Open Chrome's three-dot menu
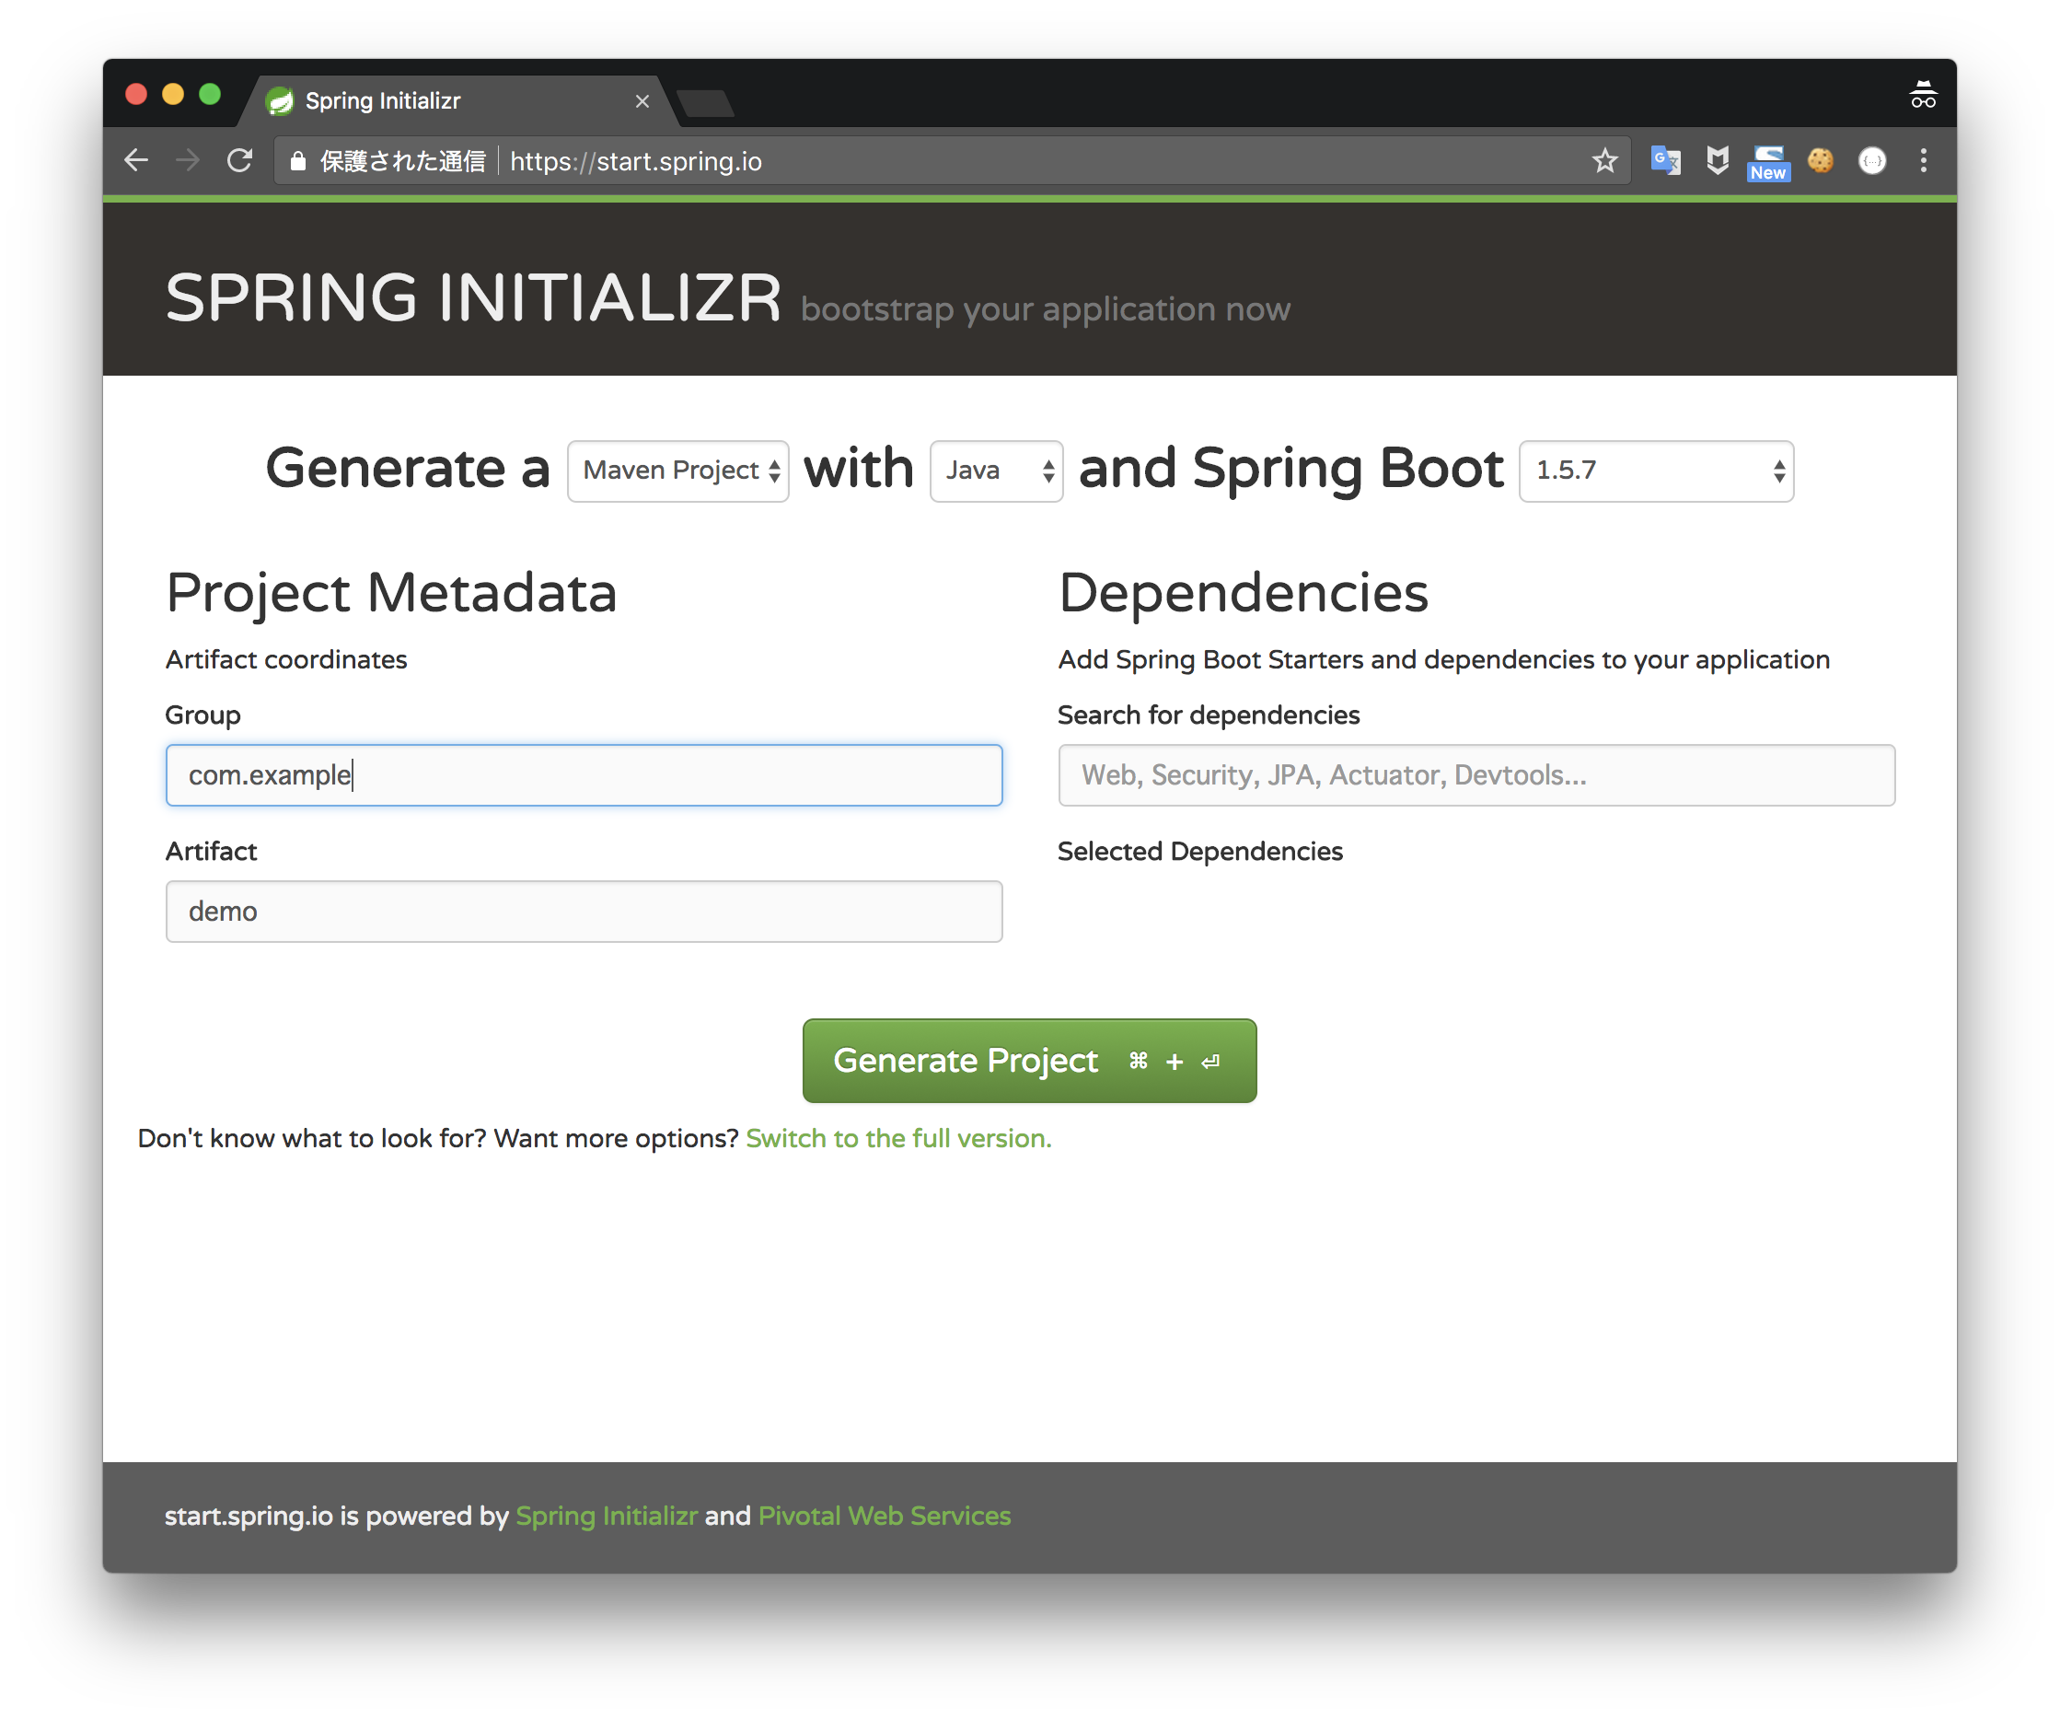This screenshot has width=2060, height=1720. coord(1923,160)
